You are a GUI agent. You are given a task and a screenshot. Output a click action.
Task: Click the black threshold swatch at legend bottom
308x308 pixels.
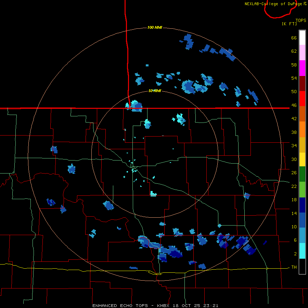coord(302,266)
